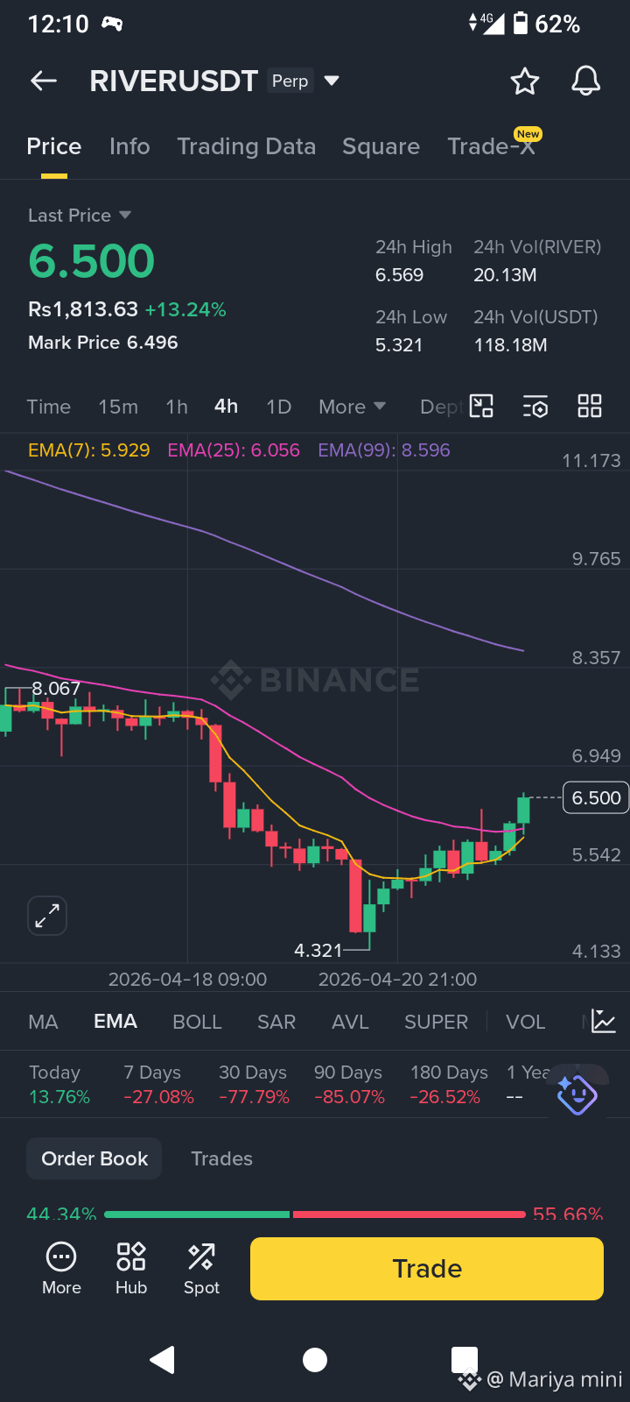The height and width of the screenshot is (1402, 630).
Task: Open the Trade-X tab
Action: [x=491, y=146]
